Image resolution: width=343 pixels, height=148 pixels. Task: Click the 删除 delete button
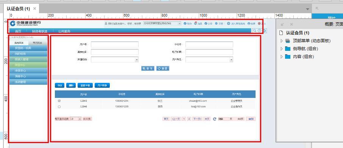pyautogui.click(x=71, y=85)
